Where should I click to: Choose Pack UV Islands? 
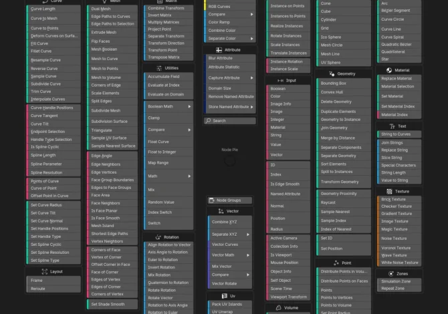(x=230, y=304)
